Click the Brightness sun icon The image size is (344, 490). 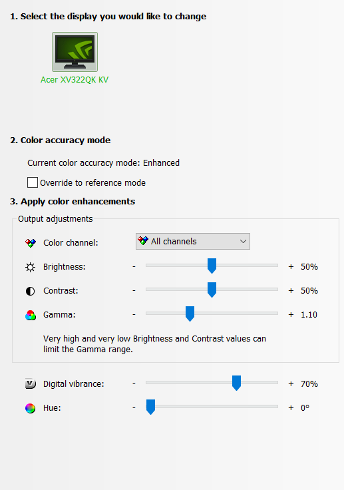30,267
